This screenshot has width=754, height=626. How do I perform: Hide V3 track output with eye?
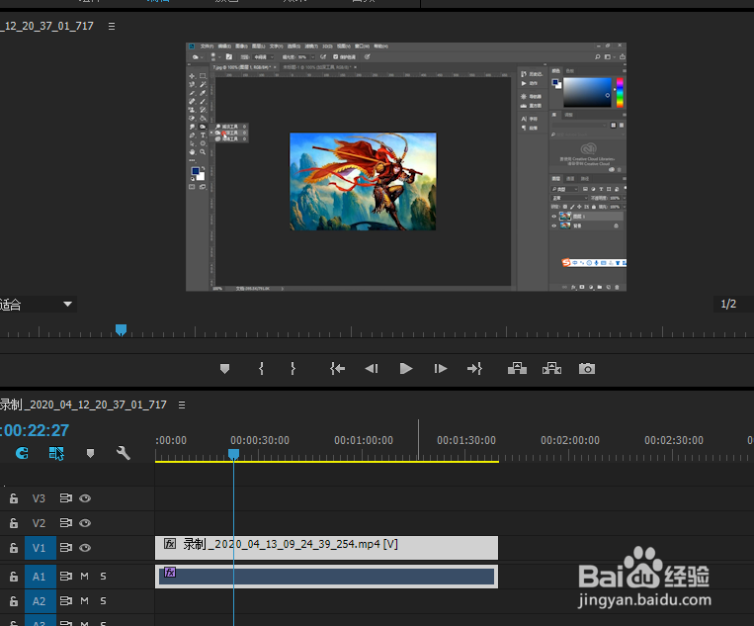[x=85, y=498]
